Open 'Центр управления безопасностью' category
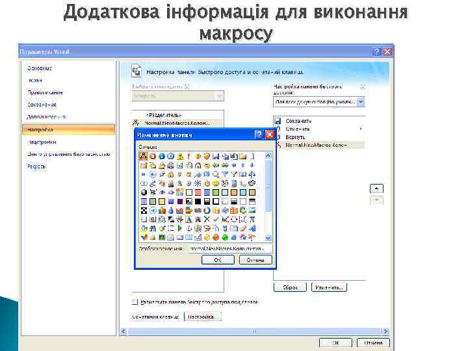The image size is (468, 351). pyautogui.click(x=69, y=154)
